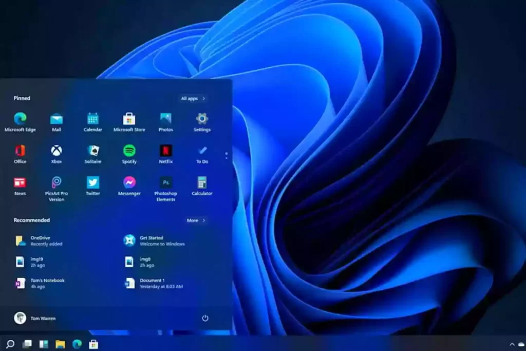The width and height of the screenshot is (526, 351).
Task: Open Tom's Notebook in OneNote
Action: (40, 283)
